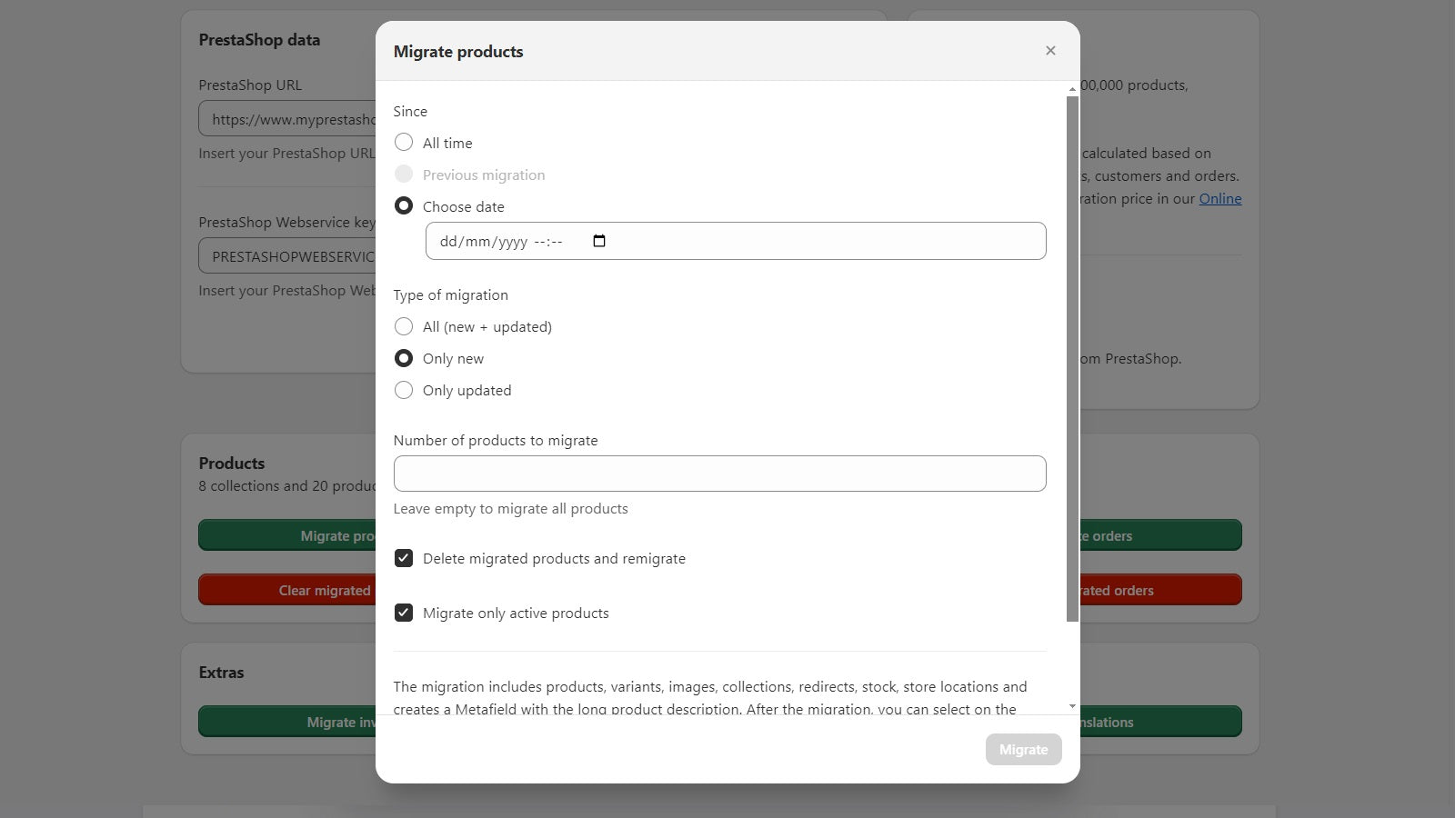Click the Migrate button
The width and height of the screenshot is (1455, 818).
pyautogui.click(x=1023, y=749)
